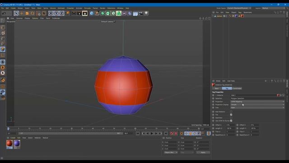Click the timeline playhead at frame 0

[8, 129]
